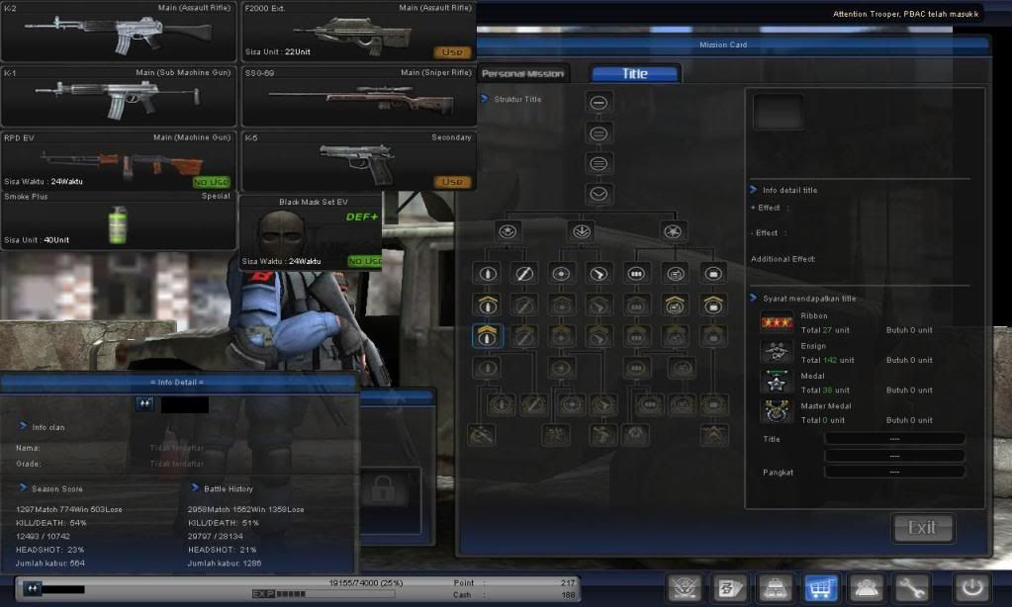Viewport: 1012px width, 607px height.
Task: Select the Smoke Plus special item card
Action: click(x=119, y=220)
